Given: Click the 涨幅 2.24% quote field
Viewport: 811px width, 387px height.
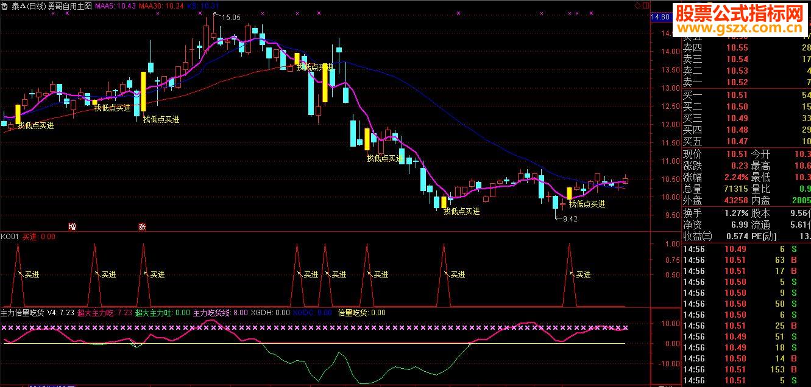Looking at the screenshot, I should tap(715, 178).
